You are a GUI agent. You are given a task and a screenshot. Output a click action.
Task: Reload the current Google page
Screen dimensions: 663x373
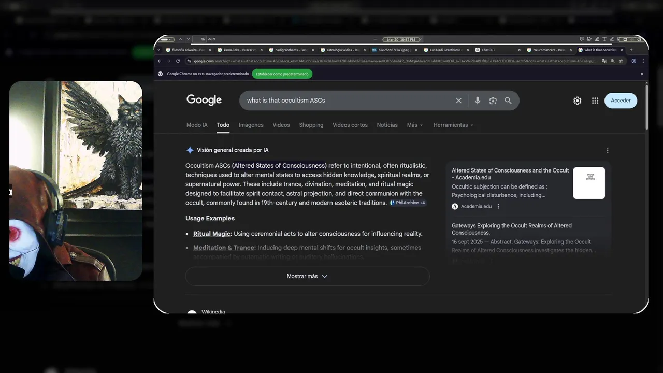click(x=178, y=61)
